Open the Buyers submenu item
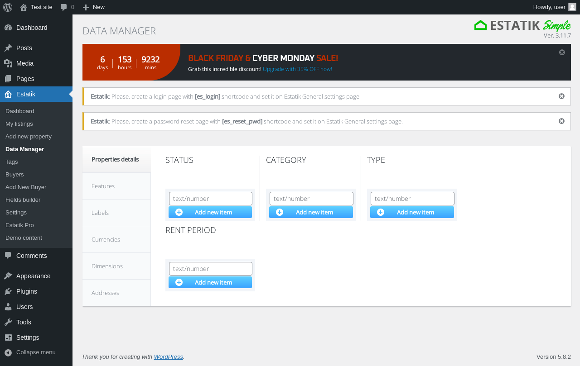580x366 pixels. pos(36,174)
